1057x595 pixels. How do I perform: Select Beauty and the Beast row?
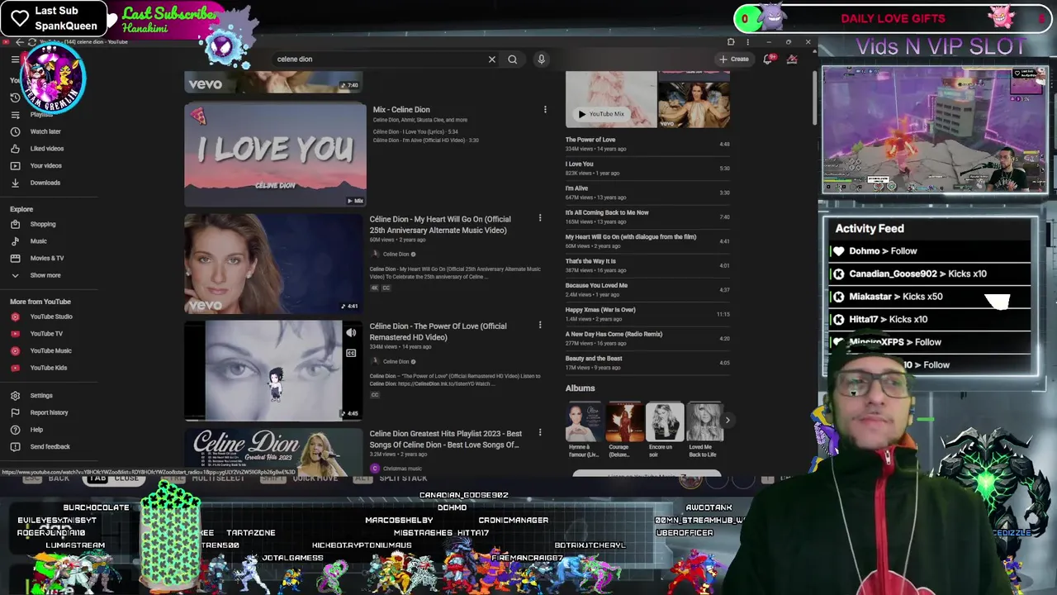coord(647,363)
